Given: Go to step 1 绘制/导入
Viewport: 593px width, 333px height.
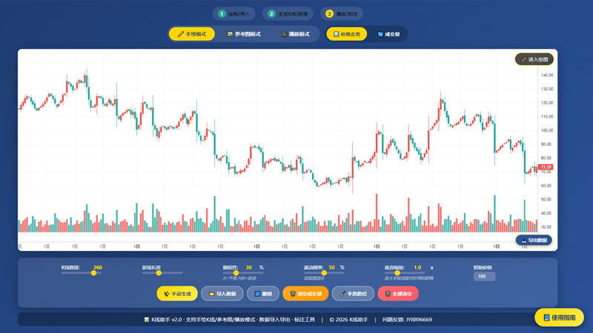Looking at the screenshot, I should [234, 13].
